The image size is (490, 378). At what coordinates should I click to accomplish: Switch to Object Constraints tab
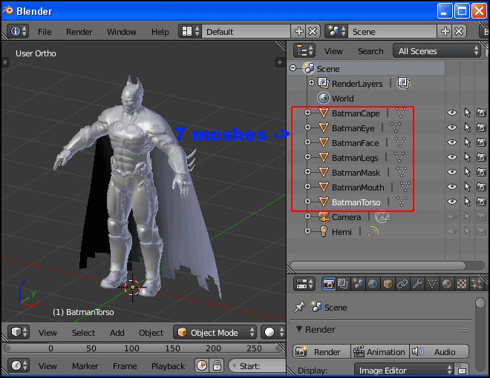pos(402,284)
